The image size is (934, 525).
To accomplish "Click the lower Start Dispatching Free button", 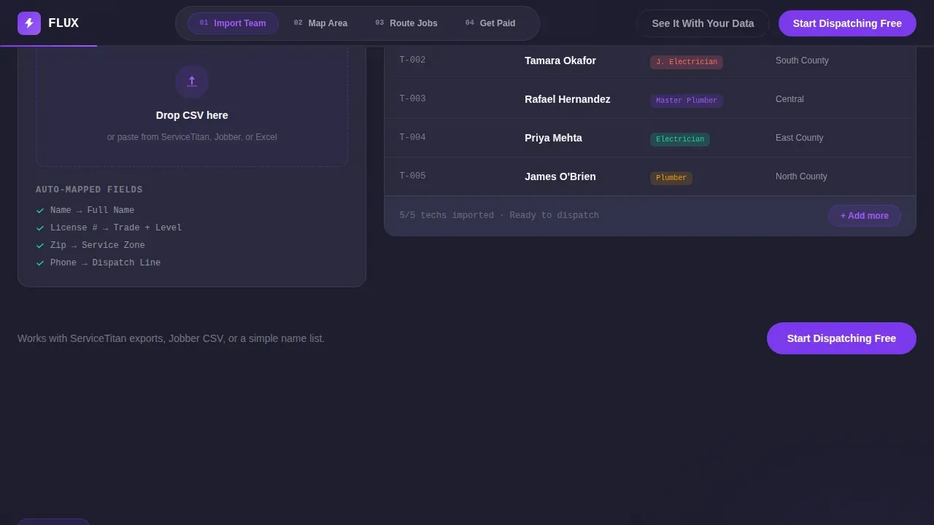I will (841, 338).
